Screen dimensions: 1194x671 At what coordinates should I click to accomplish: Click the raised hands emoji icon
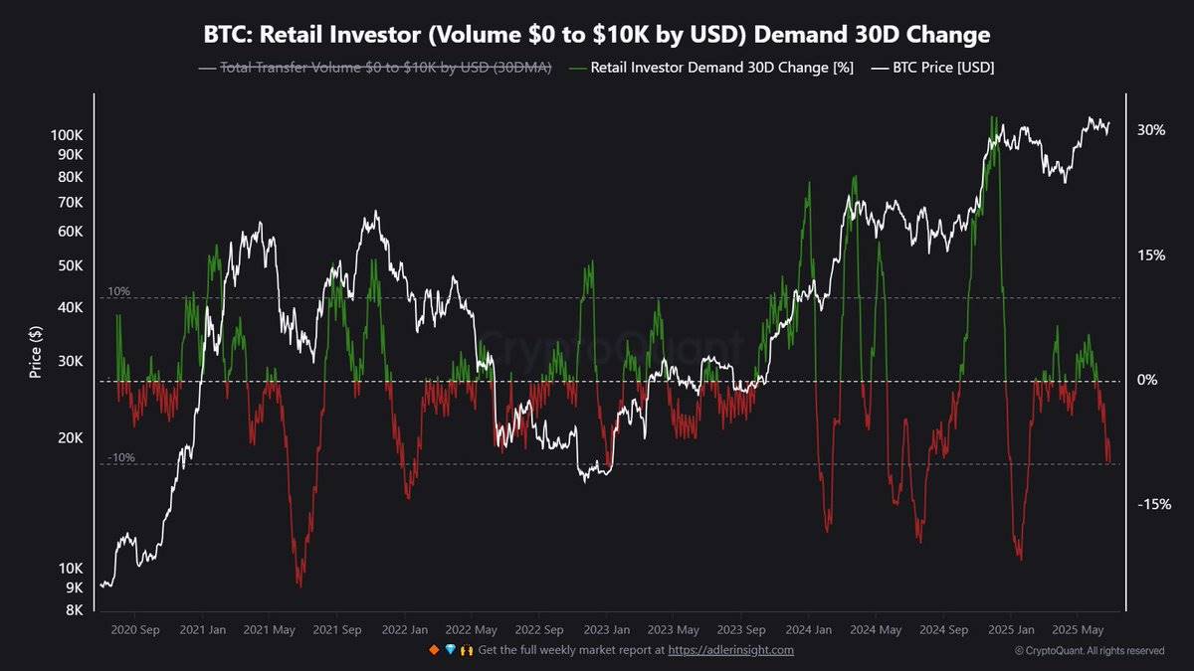[465, 650]
